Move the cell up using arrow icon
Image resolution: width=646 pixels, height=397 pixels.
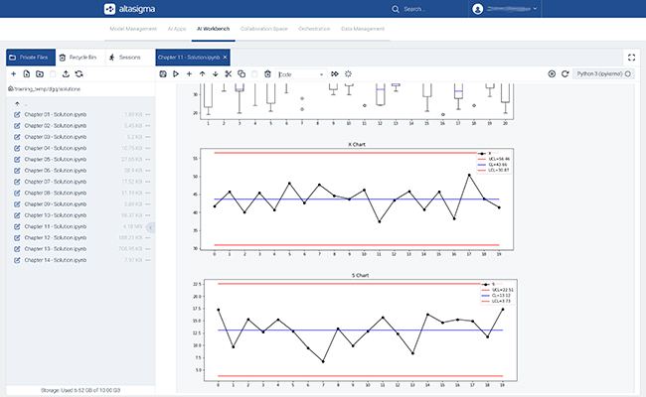[202, 74]
